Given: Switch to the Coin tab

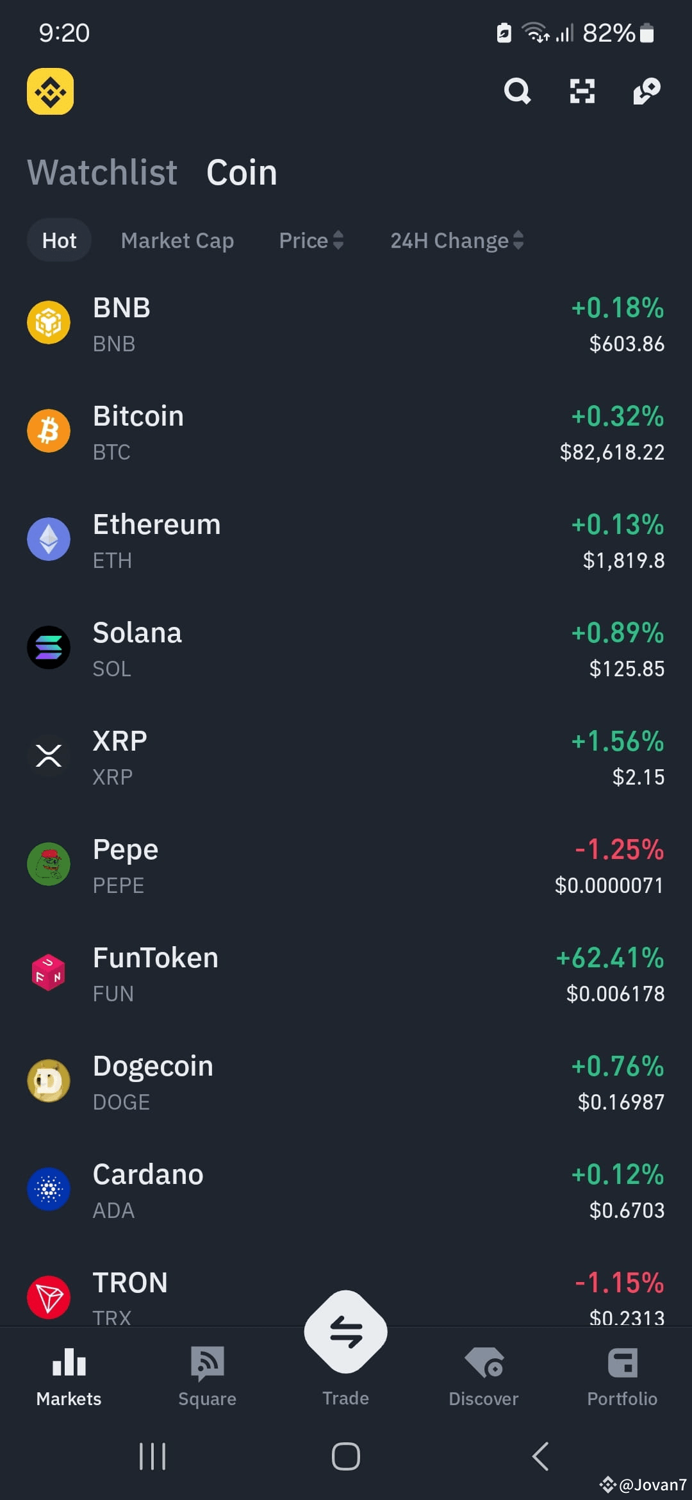Looking at the screenshot, I should [x=242, y=172].
